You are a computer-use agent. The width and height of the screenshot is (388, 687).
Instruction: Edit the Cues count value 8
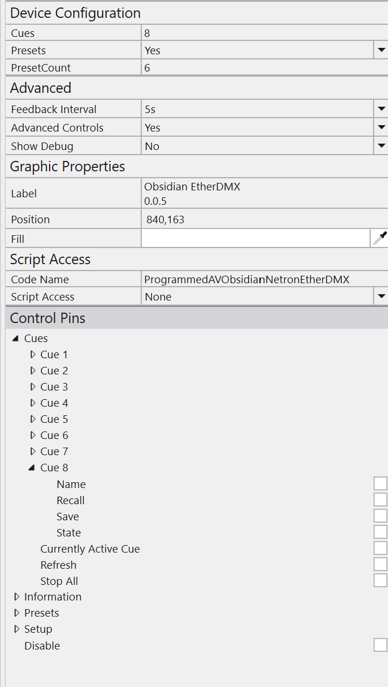pyautogui.click(x=265, y=33)
